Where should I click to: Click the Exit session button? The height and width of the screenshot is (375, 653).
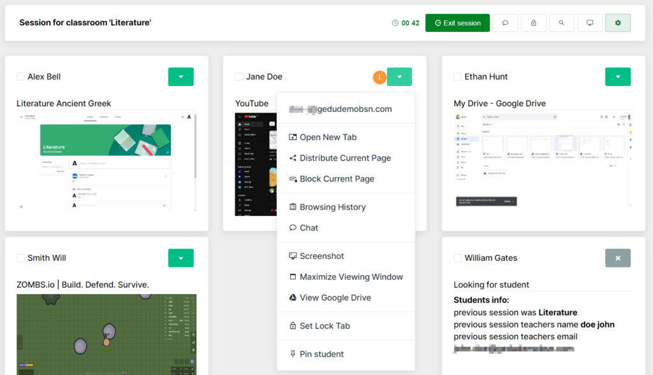(x=457, y=22)
